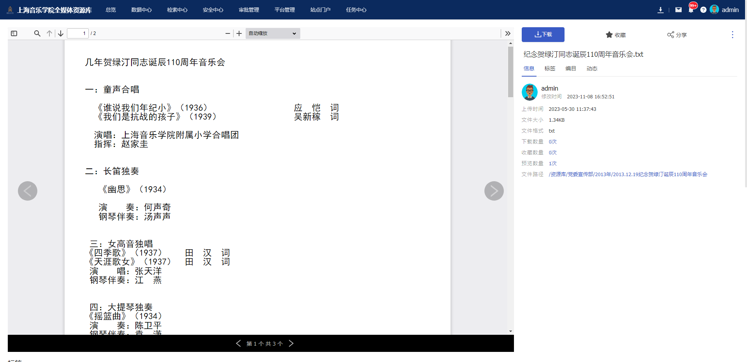Screen dimensions: 747x362
Task: Show next file with right circle arrow
Action: click(494, 191)
